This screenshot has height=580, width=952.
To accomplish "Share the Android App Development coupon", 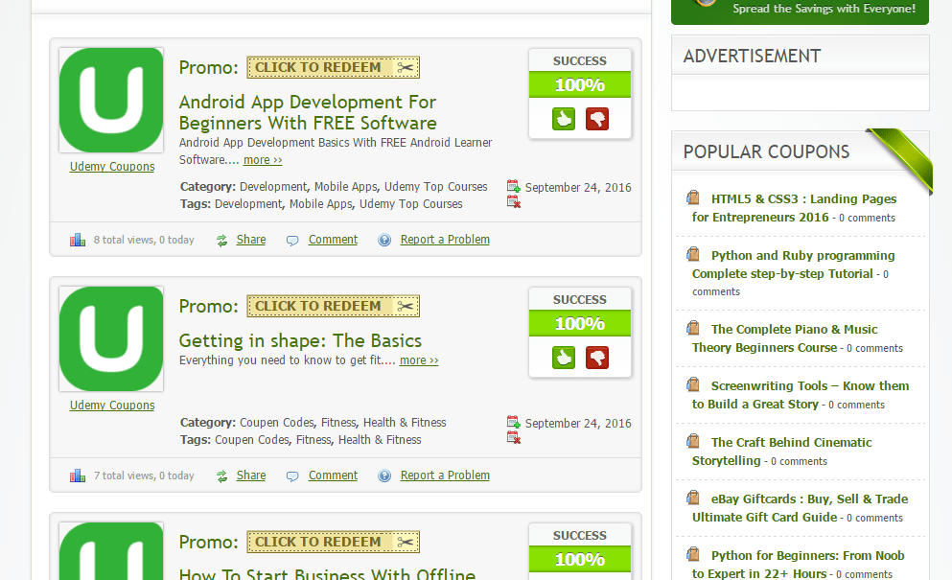I will (x=251, y=240).
